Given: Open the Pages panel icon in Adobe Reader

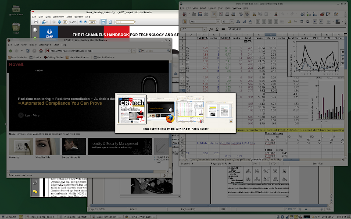Looking at the screenshot, I should point(35,30).
